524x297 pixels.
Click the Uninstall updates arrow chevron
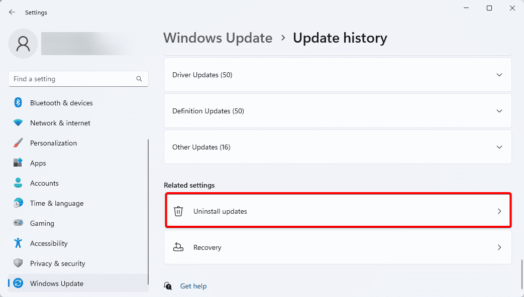coord(499,211)
